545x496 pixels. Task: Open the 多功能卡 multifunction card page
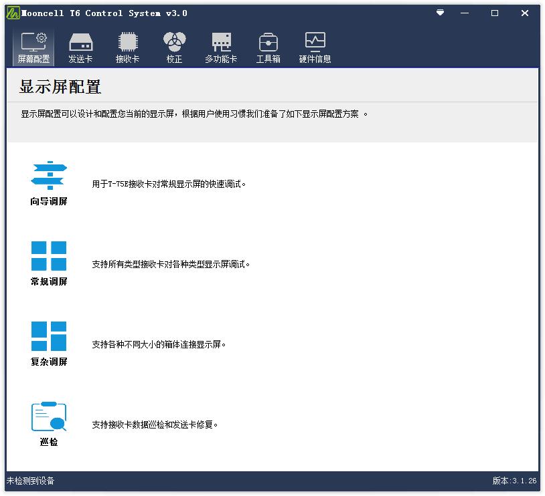tap(221, 47)
